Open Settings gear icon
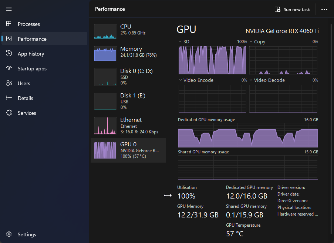The image size is (334, 243). 9,234
